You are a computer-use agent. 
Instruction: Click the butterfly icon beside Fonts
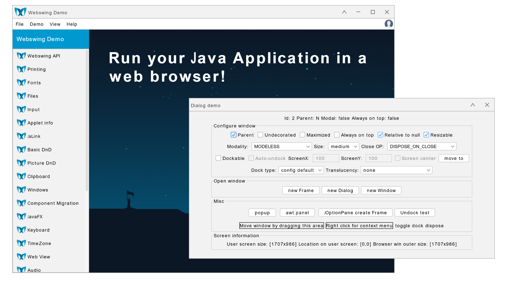click(x=21, y=82)
